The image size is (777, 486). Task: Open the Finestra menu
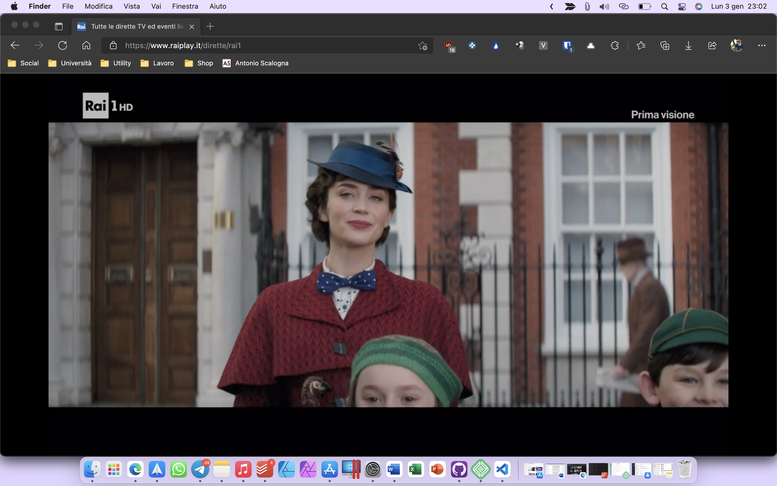tap(185, 7)
